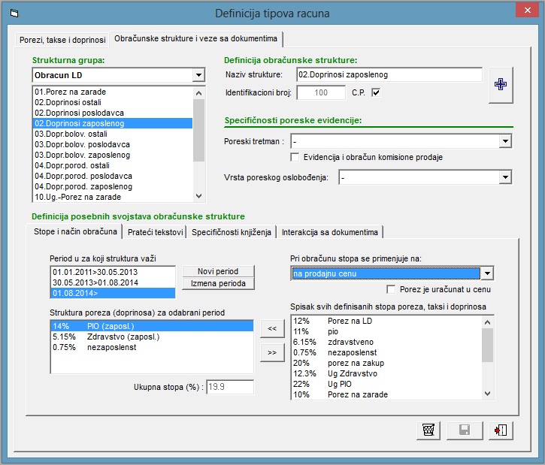Expand the Poreski tretman dropdown

[x=505, y=141]
